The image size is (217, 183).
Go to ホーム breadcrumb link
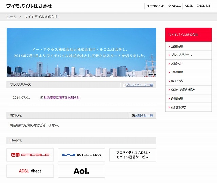pos(11,17)
